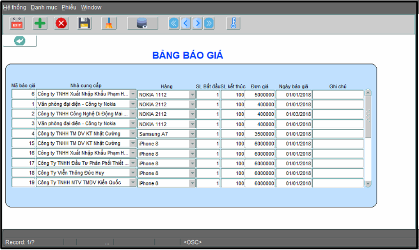Open the Window menu
Screen dimensions: 419x250
(91, 7)
